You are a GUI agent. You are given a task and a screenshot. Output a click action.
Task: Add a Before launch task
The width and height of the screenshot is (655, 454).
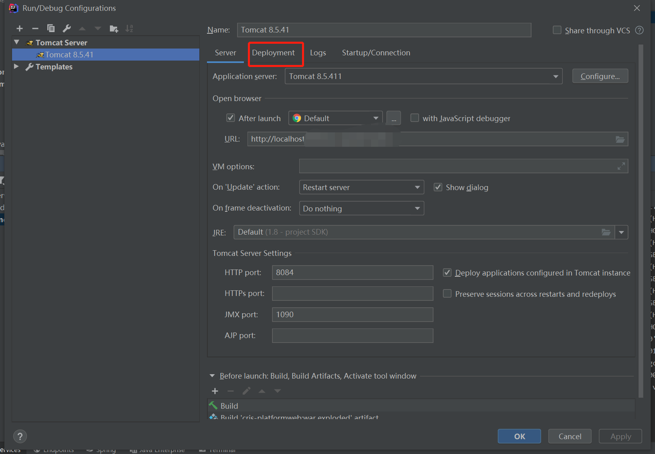tap(215, 391)
